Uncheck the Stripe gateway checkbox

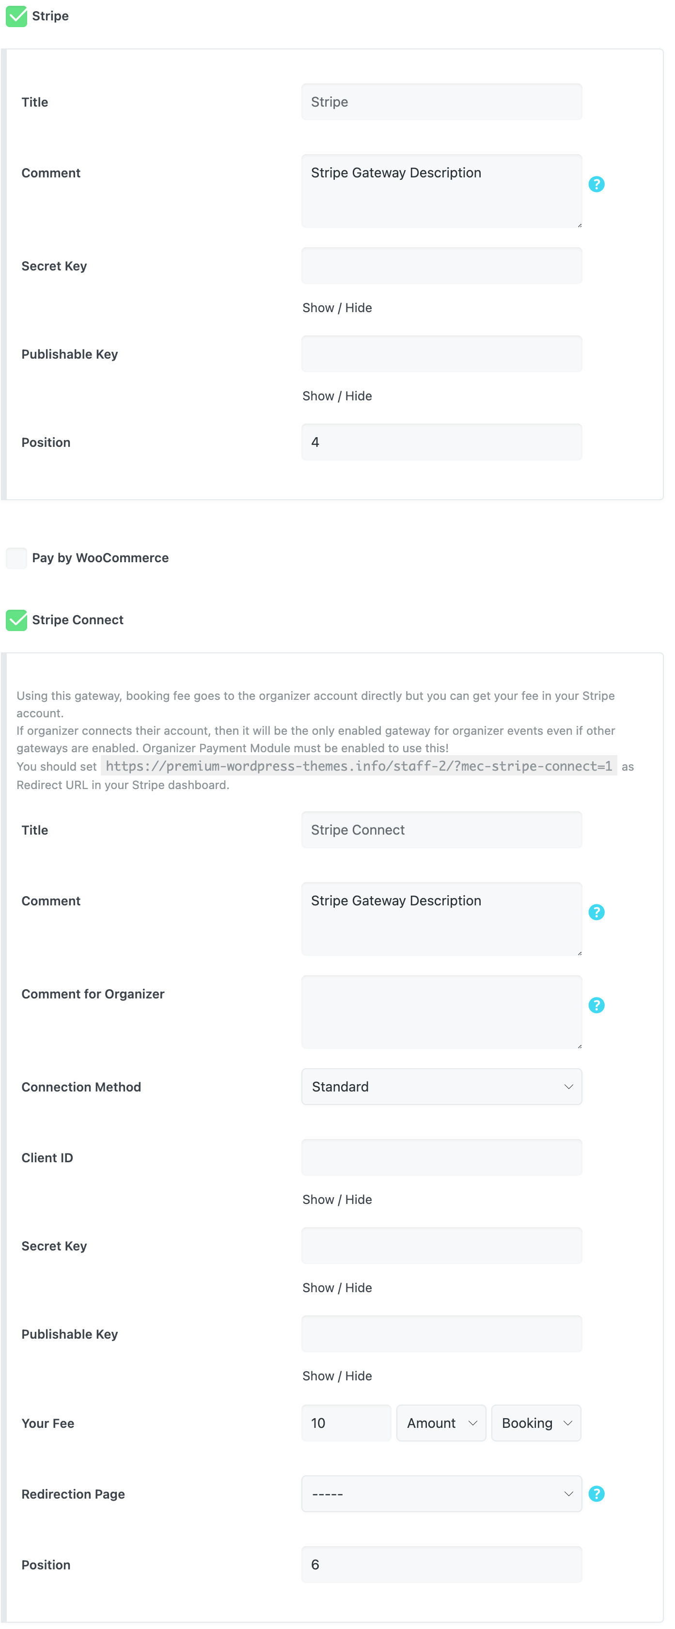(x=16, y=16)
